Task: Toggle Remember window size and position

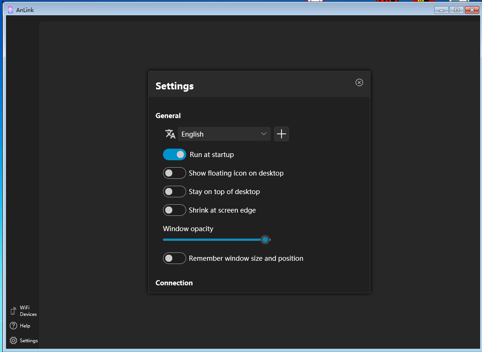Action: click(175, 258)
